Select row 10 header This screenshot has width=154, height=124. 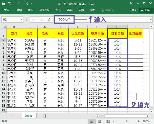click(x=3, y=73)
